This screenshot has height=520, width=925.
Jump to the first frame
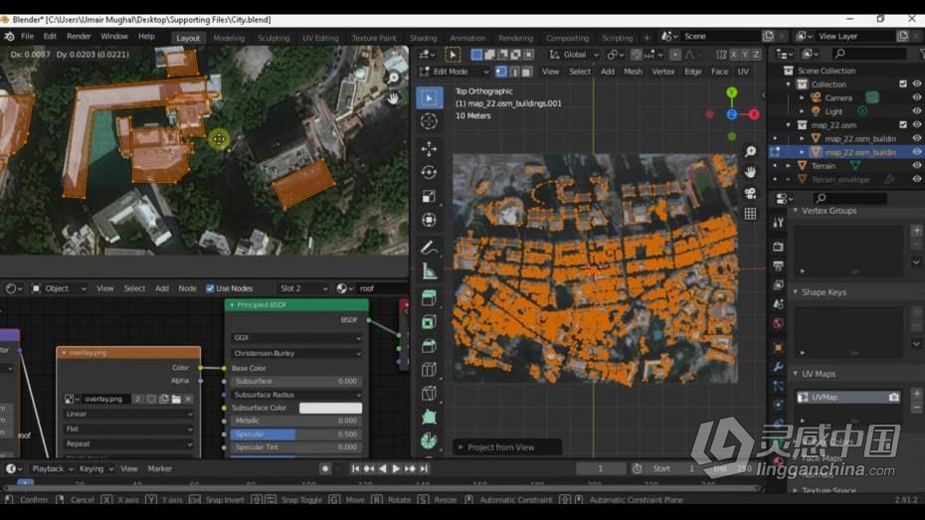[x=355, y=468]
